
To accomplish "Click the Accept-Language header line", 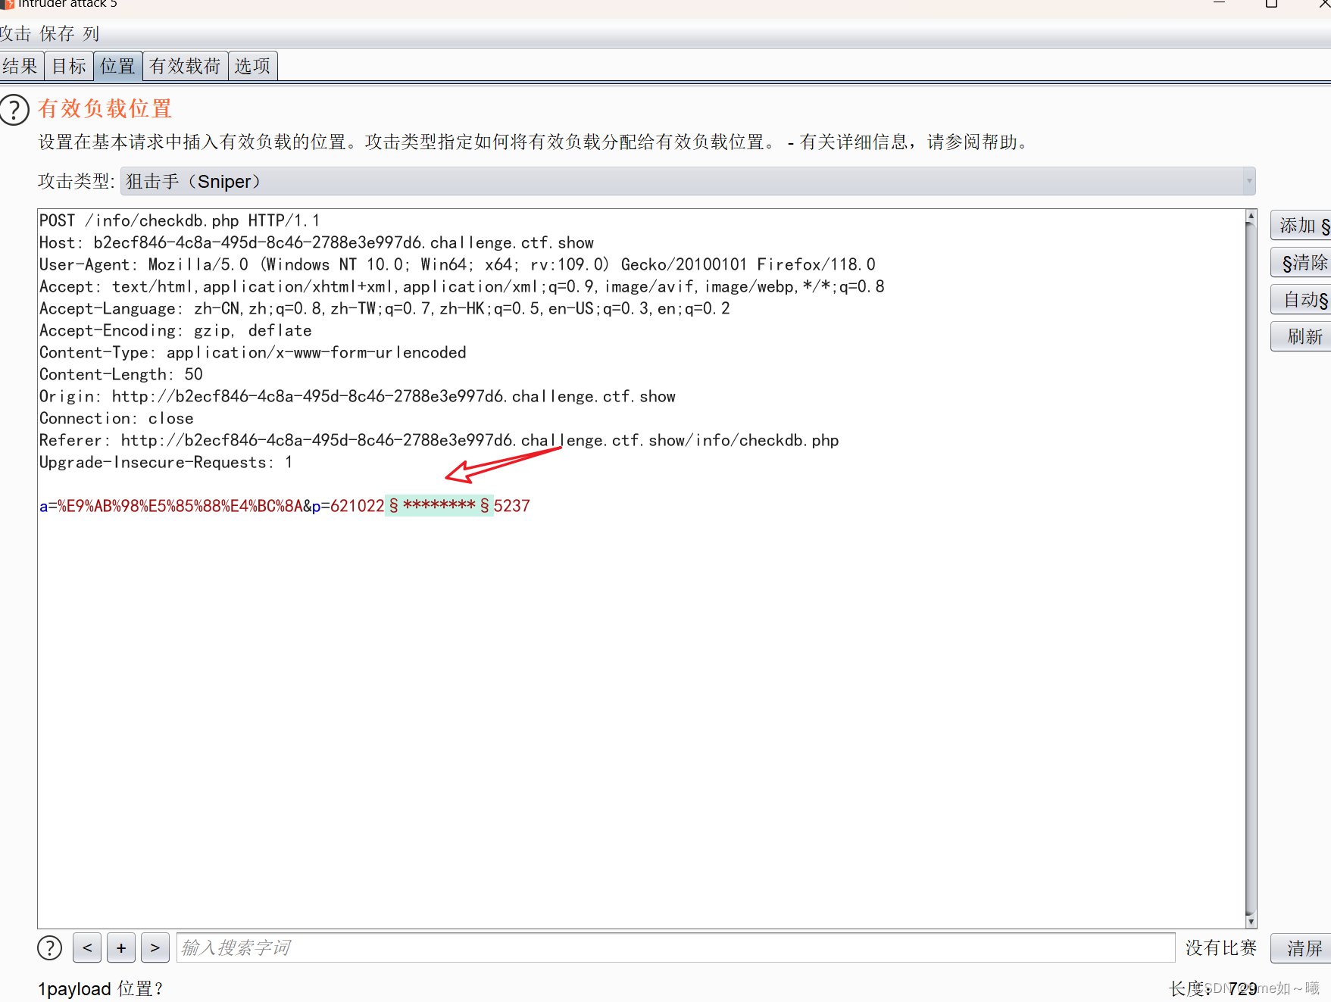I will coord(385,308).
